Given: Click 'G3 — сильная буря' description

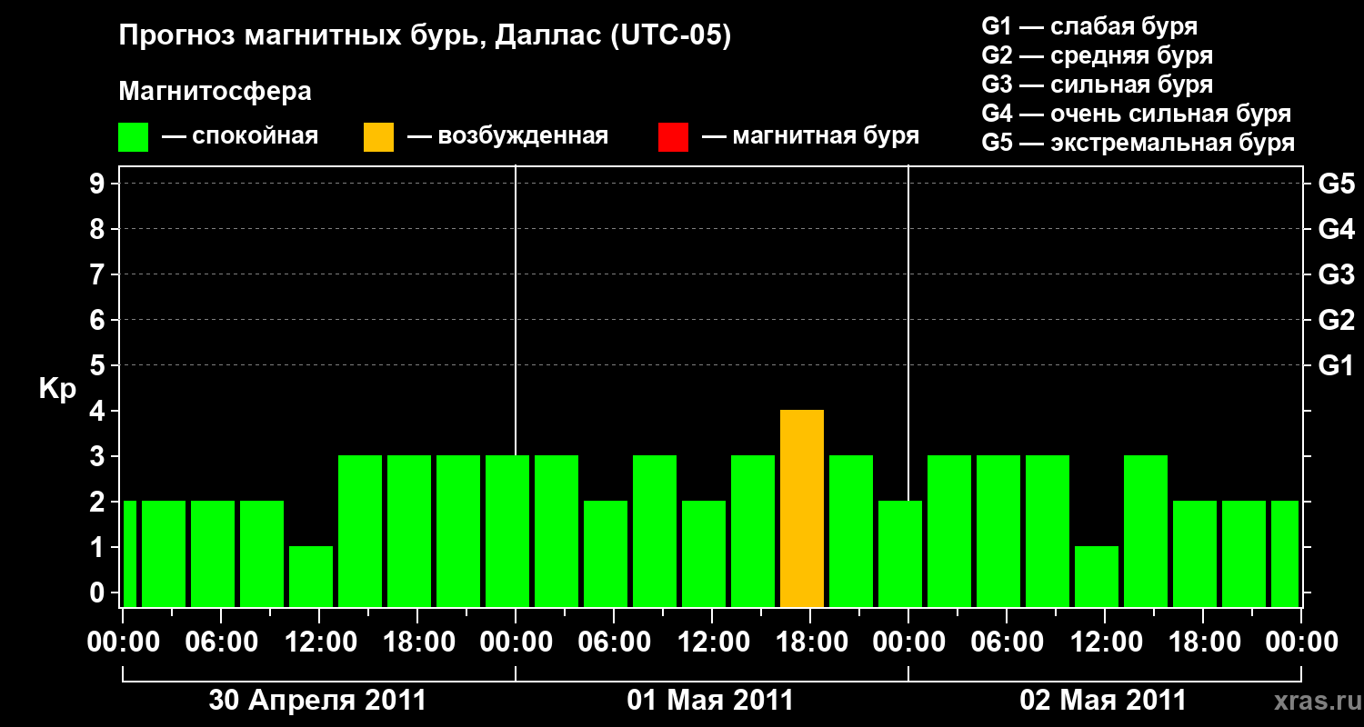Looking at the screenshot, I should 1097,85.
